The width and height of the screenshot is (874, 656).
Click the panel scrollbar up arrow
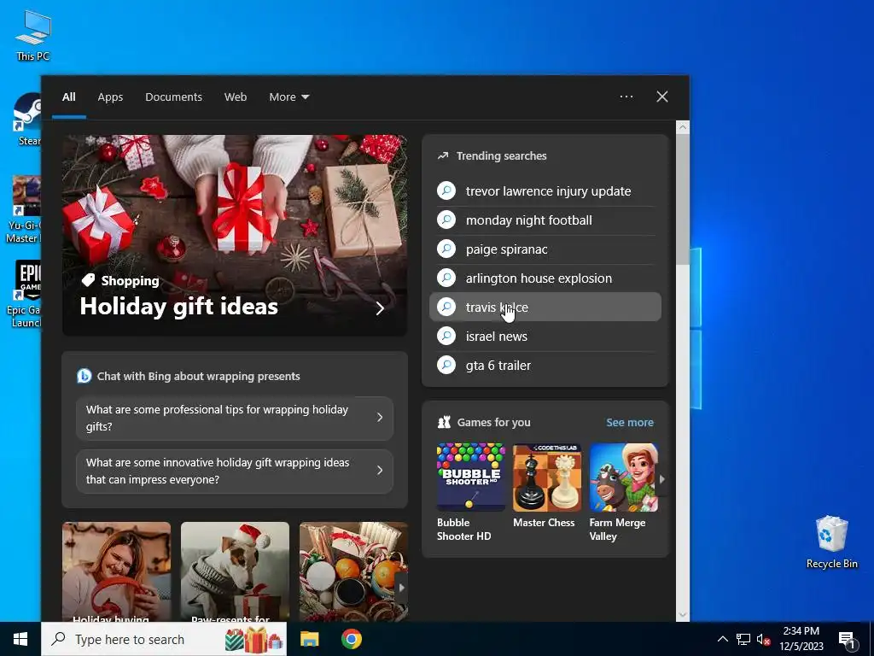coord(683,127)
